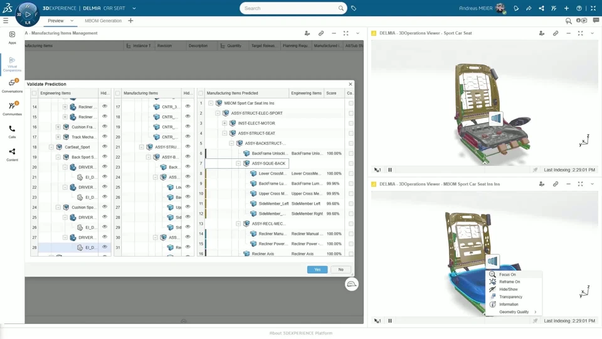Check confirm box for Lower CrossMe... row
The height and width of the screenshot is (339, 602).
tap(351, 173)
